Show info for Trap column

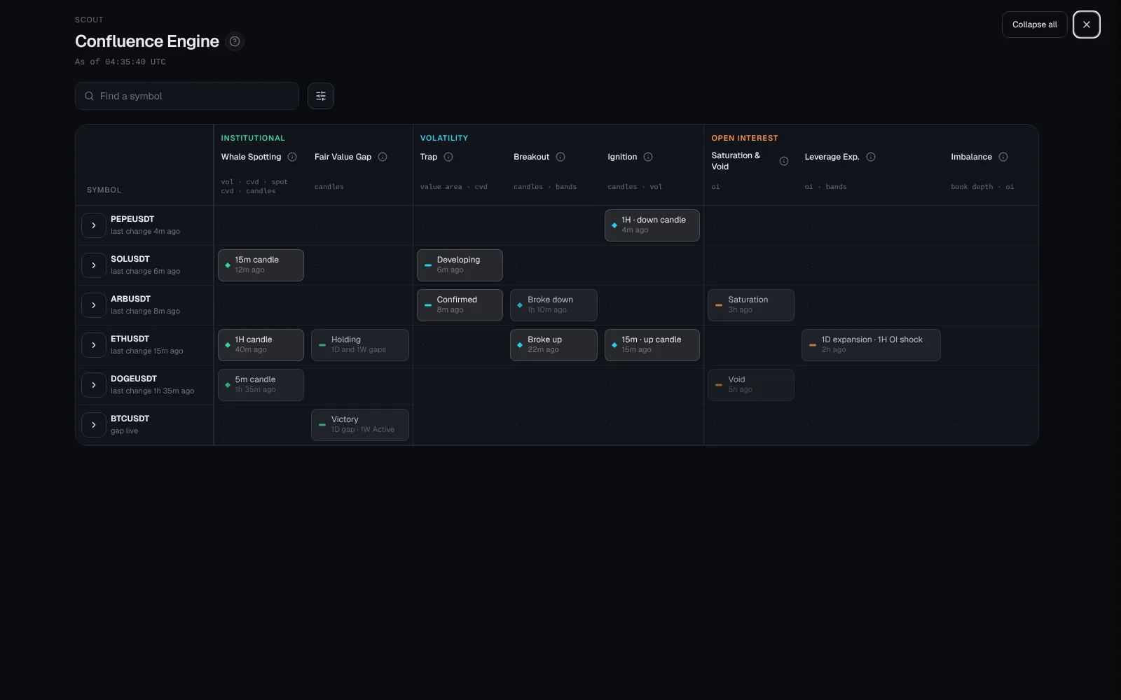448,157
